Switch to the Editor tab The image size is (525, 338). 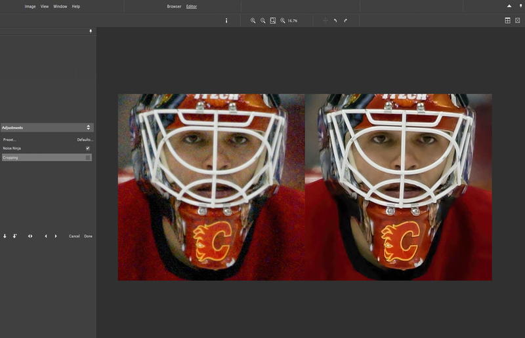point(192,7)
